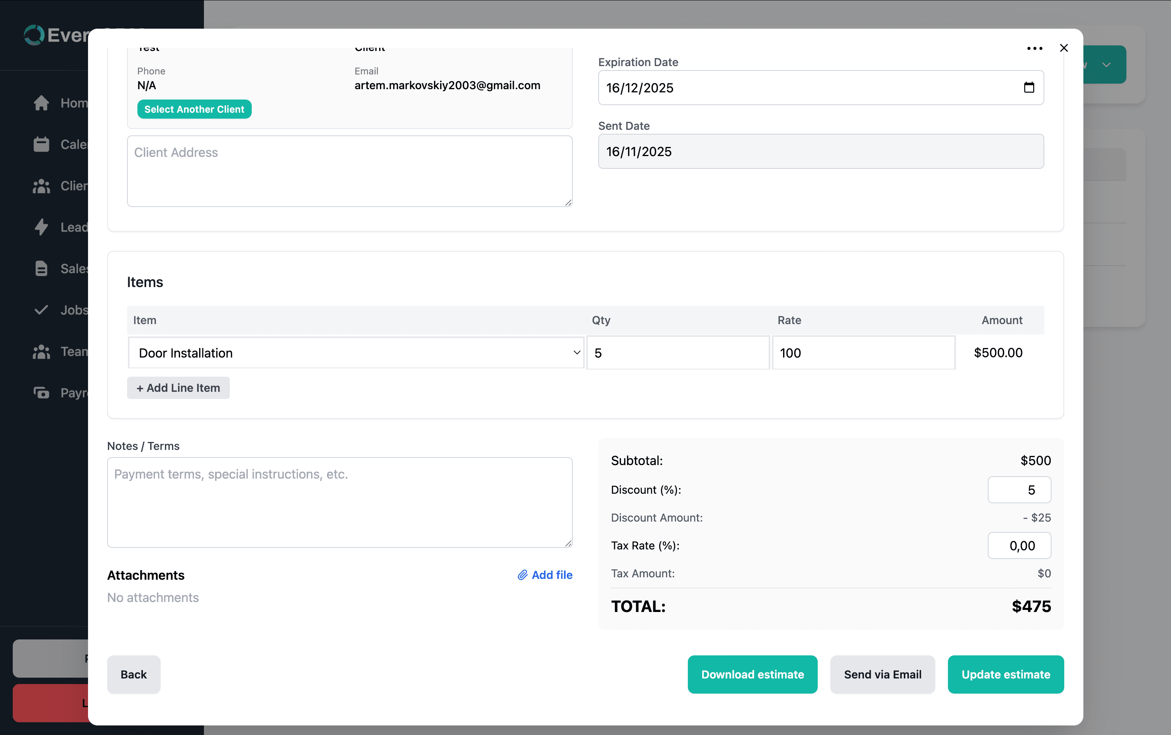Image resolution: width=1171 pixels, height=735 pixels.
Task: Click the Discount Amount - $25 value
Action: click(x=1037, y=518)
